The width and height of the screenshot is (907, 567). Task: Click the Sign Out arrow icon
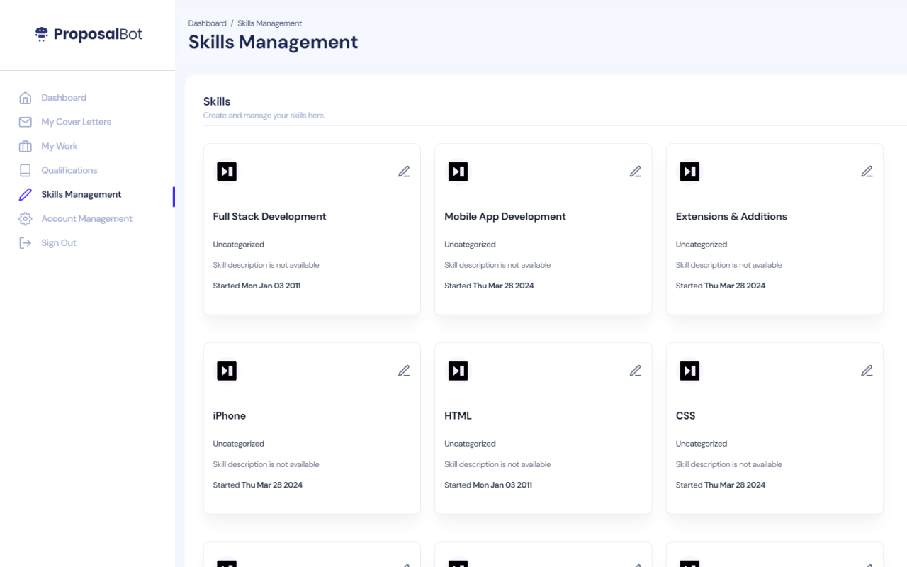(26, 242)
